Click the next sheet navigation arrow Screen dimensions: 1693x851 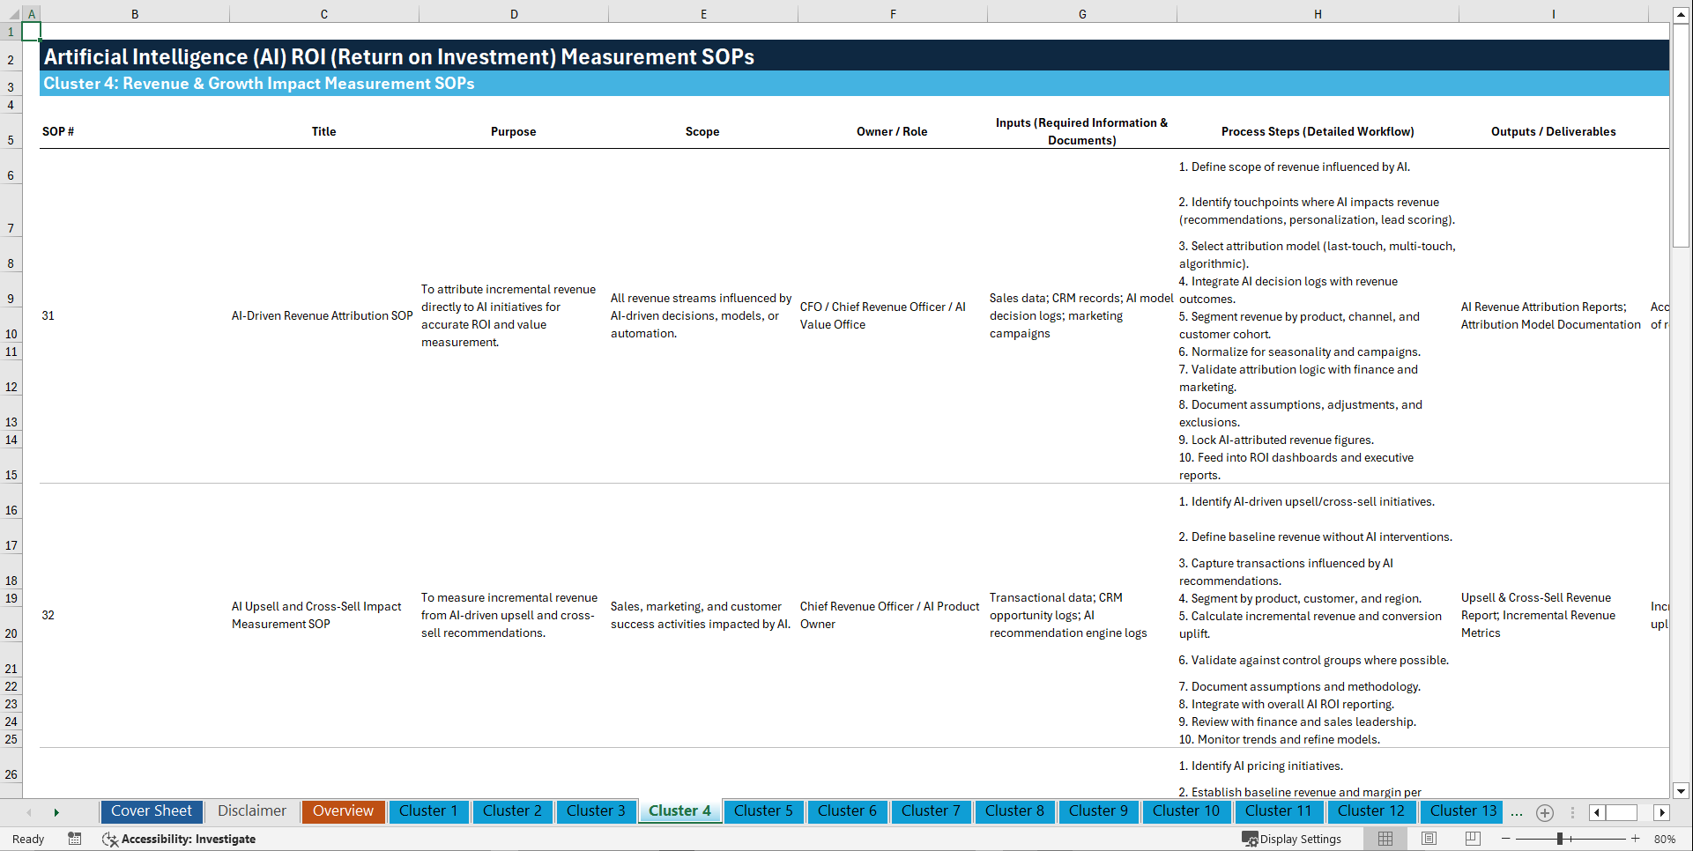[x=57, y=812]
